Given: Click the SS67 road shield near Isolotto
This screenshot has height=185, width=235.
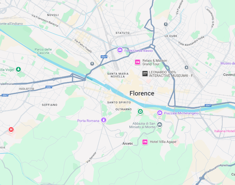Looking at the screenshot, I should click(49, 87).
